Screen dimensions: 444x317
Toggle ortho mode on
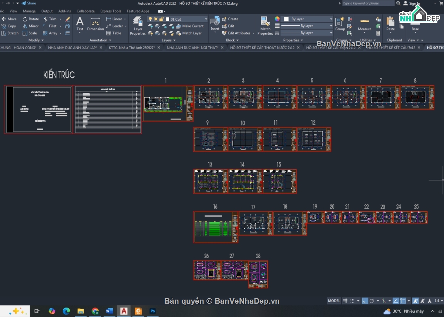(x=364, y=301)
